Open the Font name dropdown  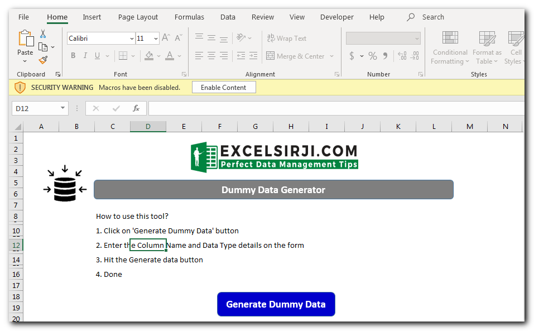click(132, 39)
